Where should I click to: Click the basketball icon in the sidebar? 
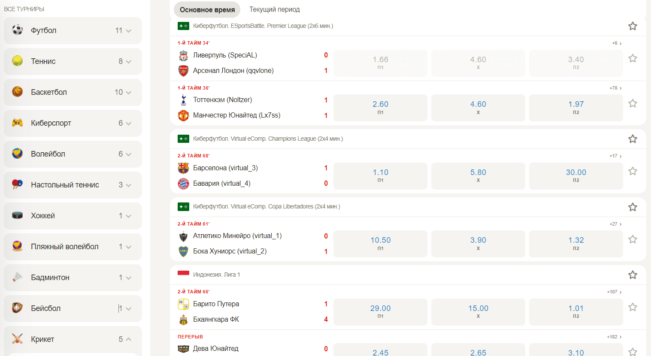(x=17, y=92)
